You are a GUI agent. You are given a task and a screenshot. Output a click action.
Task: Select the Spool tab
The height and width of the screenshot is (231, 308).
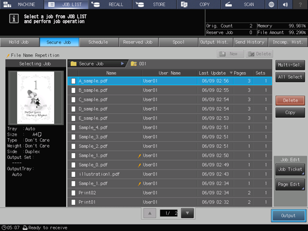pyautogui.click(x=178, y=42)
